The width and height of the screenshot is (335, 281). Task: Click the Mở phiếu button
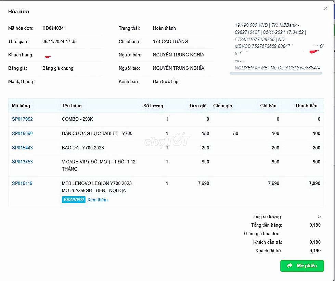click(302, 266)
